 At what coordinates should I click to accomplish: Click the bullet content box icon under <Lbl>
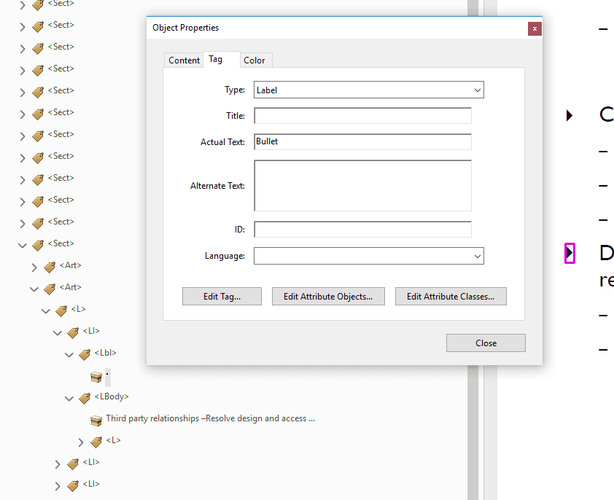click(x=96, y=377)
